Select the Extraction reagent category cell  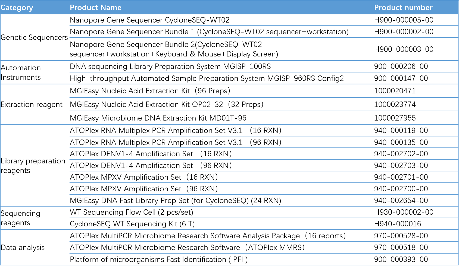[32, 105]
